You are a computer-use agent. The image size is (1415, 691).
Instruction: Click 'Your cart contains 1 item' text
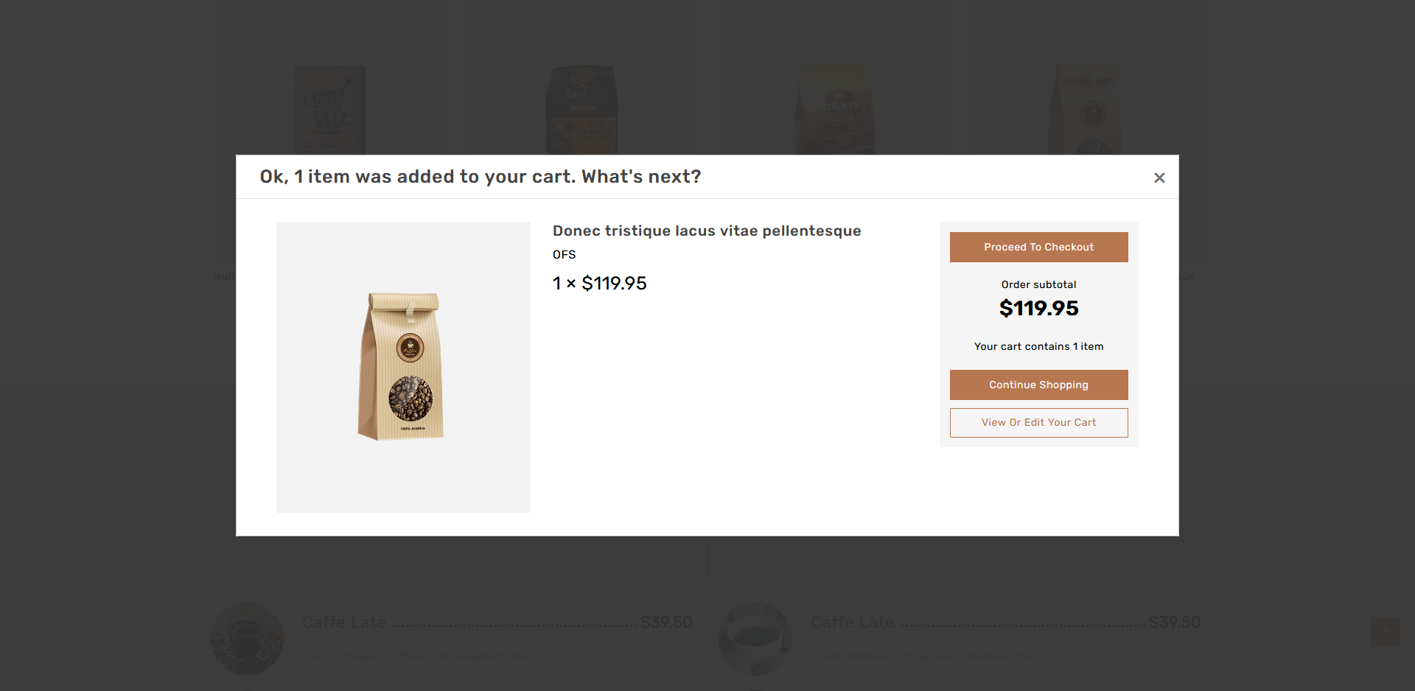pos(1038,346)
